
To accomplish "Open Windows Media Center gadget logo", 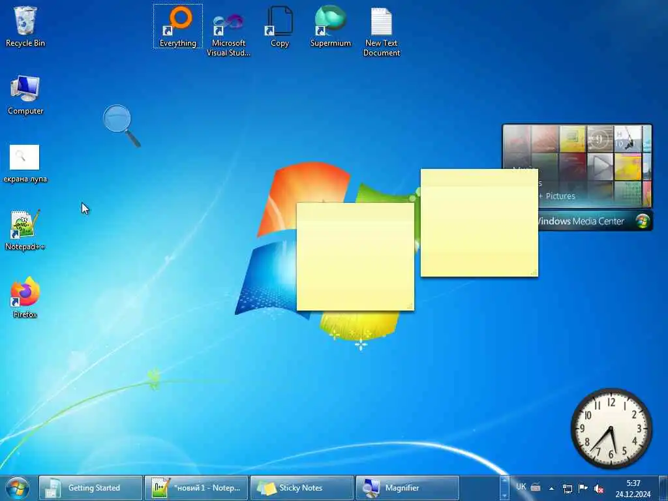I will click(643, 221).
